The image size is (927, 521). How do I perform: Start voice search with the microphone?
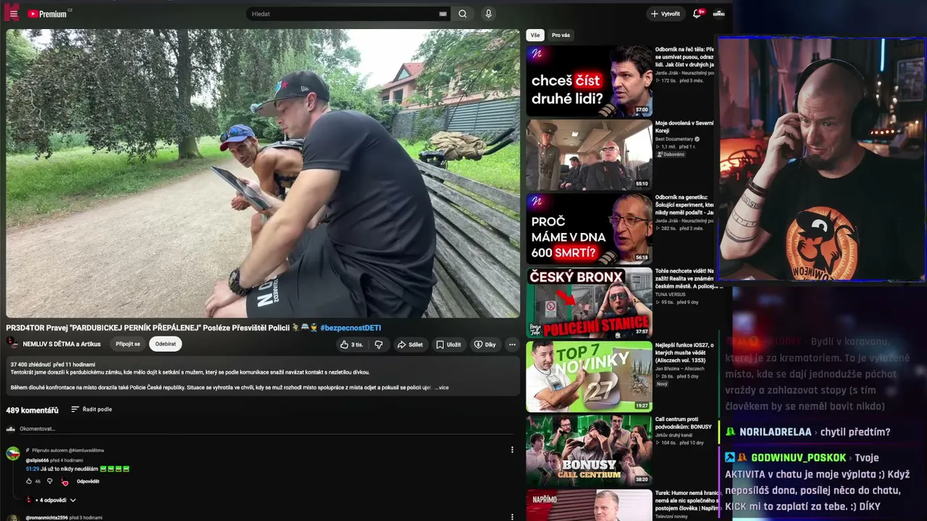tap(489, 14)
